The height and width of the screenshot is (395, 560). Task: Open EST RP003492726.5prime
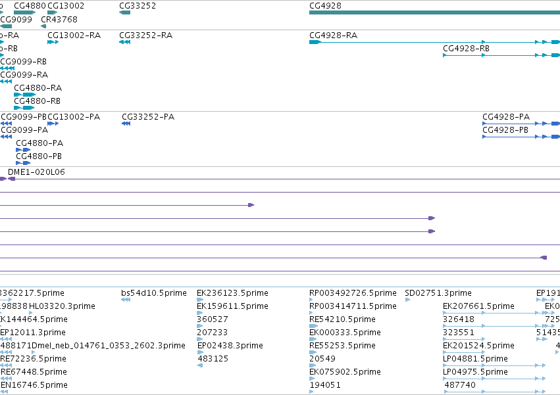click(353, 293)
